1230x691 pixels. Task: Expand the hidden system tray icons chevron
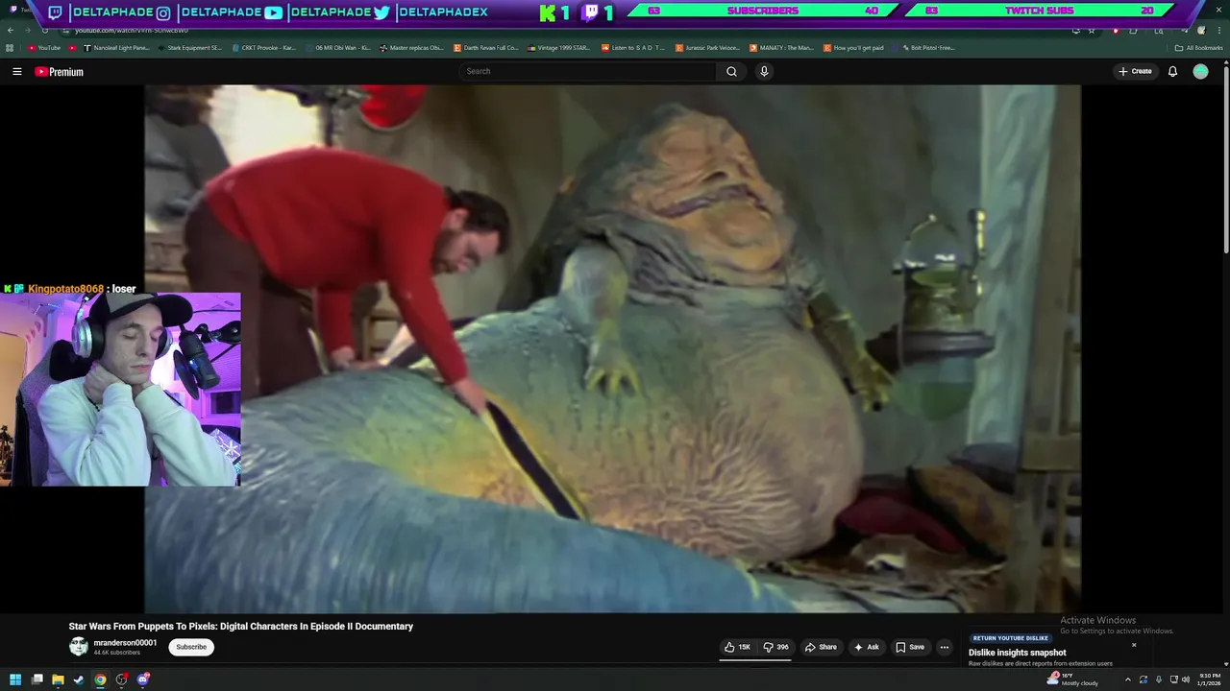1128,679
